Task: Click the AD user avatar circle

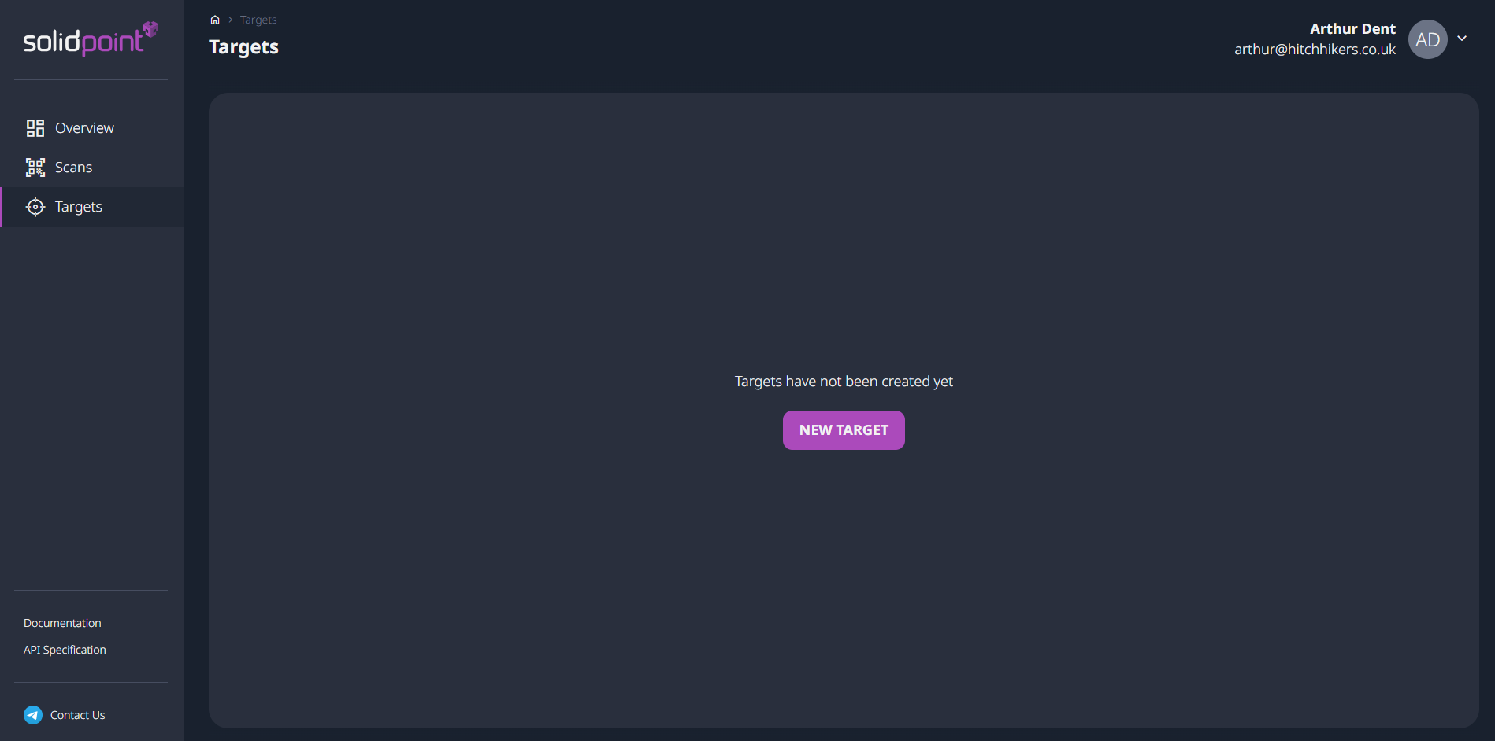Action: coord(1427,39)
